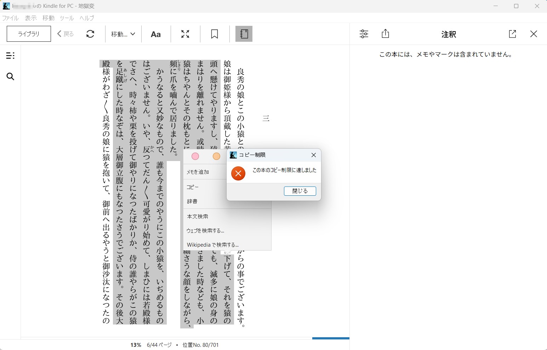The image size is (547, 350).
Task: Export annotations with share icon
Action: click(386, 34)
